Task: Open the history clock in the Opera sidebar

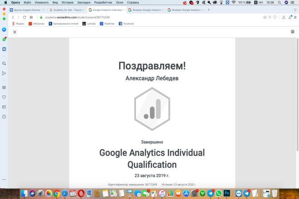Action: point(4,117)
